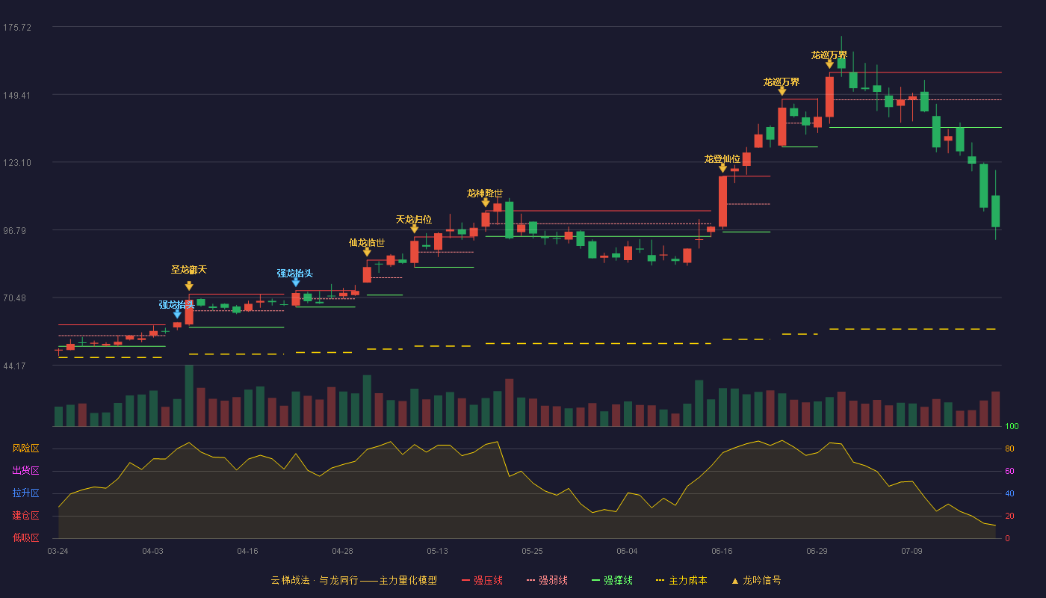Click the 05-25 date label
Viewport: 1046px width, 598px height.
point(532,551)
